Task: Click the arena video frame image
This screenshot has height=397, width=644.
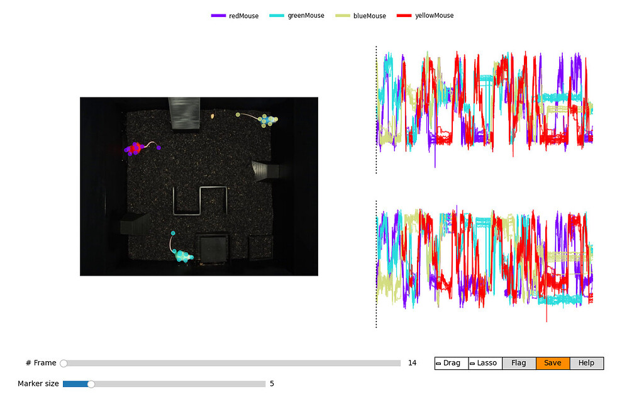Action: pos(199,184)
